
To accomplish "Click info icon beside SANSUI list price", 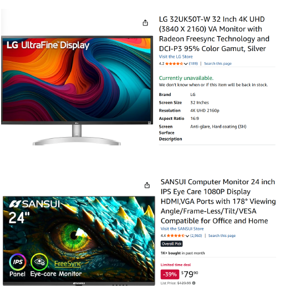I will click(x=194, y=283).
